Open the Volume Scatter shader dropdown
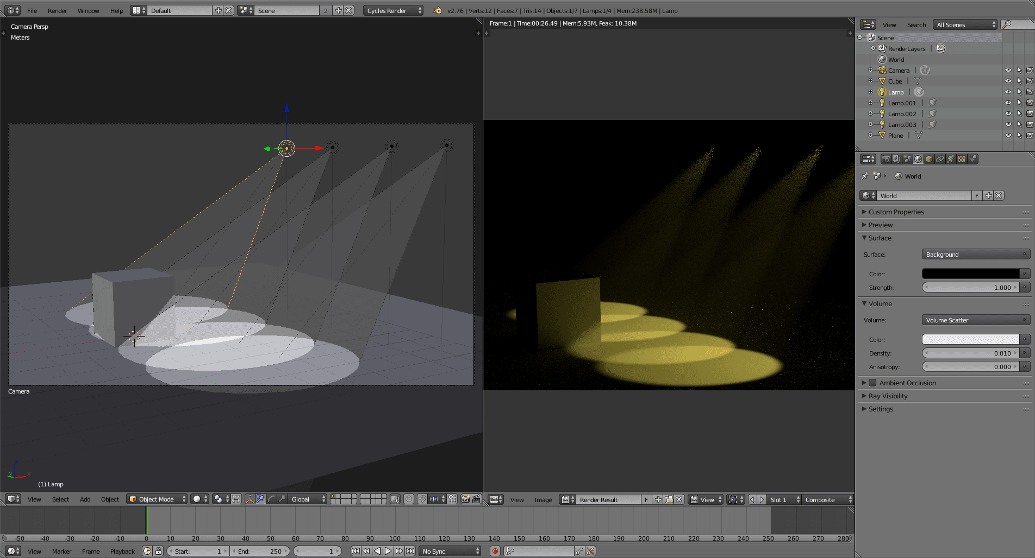Image resolution: width=1035 pixels, height=558 pixels. (x=975, y=320)
